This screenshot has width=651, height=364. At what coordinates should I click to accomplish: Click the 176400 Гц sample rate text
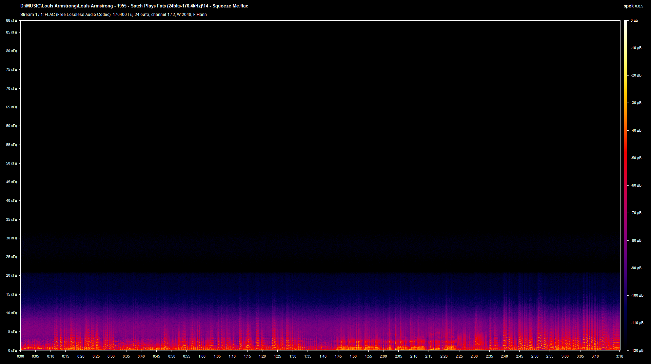tap(122, 15)
